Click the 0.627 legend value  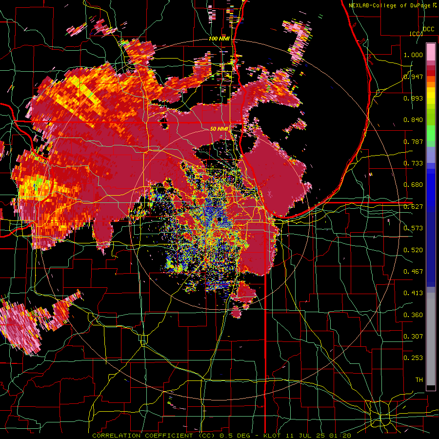click(x=413, y=207)
